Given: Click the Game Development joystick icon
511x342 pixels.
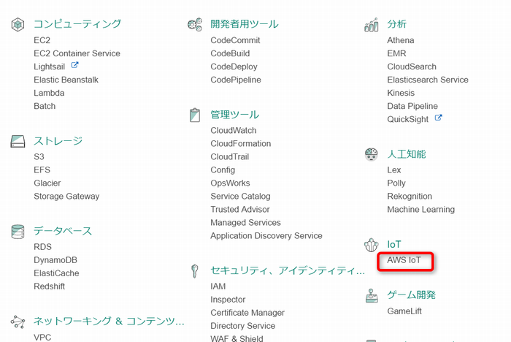Looking at the screenshot, I should coord(372,296).
